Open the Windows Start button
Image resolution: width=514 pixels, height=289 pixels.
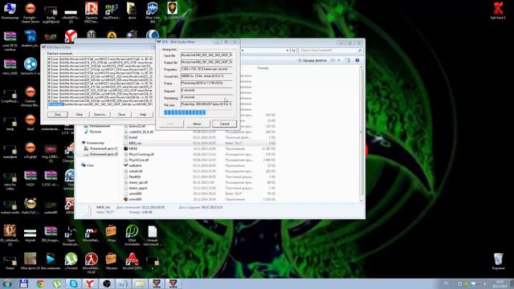(x=6, y=283)
